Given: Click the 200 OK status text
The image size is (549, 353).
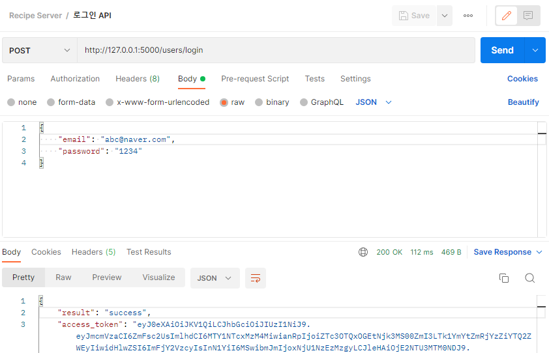Looking at the screenshot, I should click(x=389, y=252).
